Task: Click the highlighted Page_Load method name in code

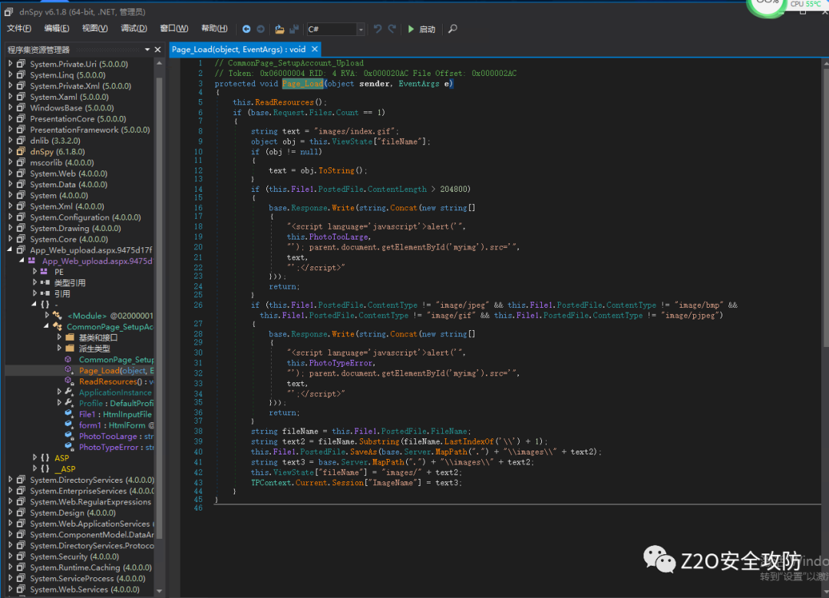Action: point(302,84)
